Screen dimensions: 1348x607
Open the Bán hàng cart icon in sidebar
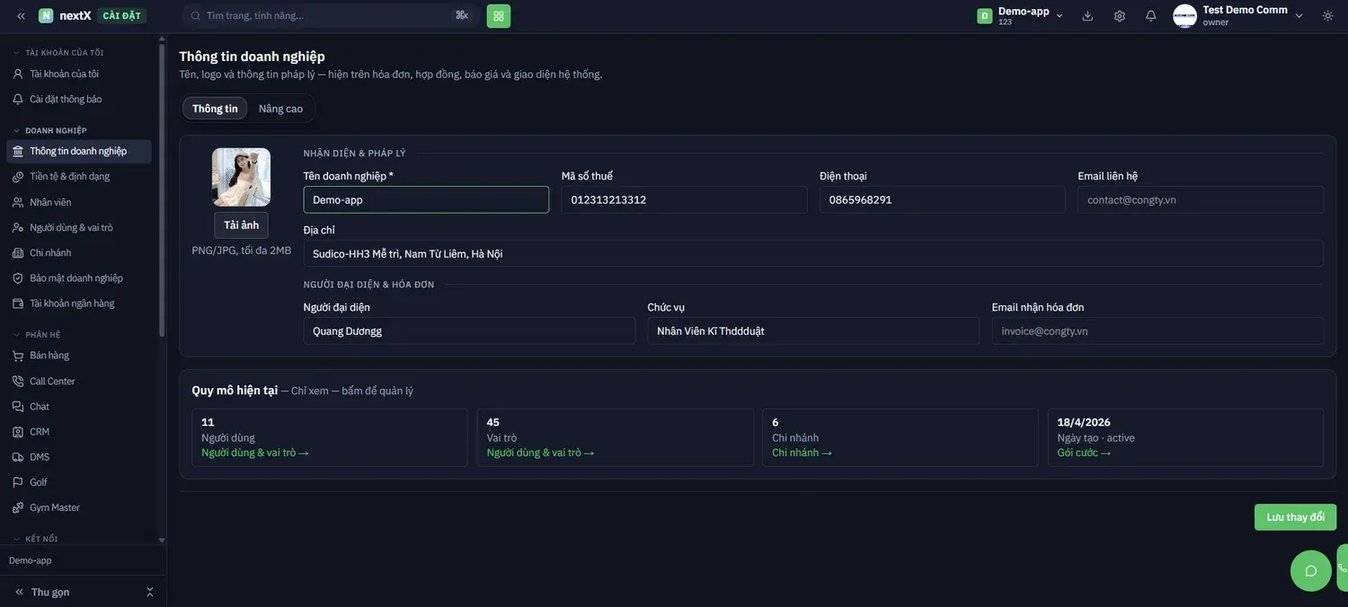pos(18,356)
